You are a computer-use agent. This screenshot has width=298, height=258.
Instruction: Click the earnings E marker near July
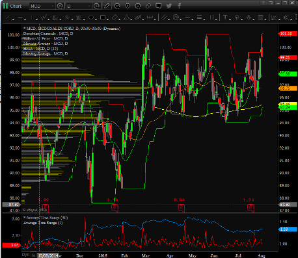(x=251, y=208)
